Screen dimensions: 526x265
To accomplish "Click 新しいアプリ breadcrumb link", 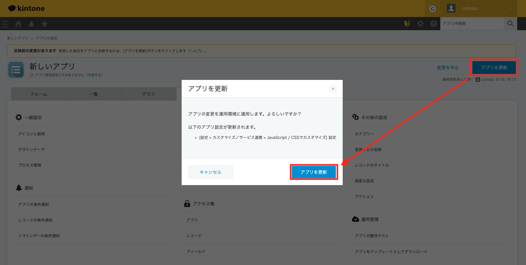I will (18, 38).
